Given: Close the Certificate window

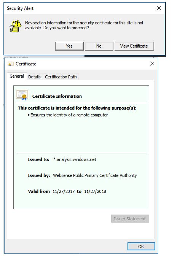Looking at the screenshot, I should [152, 64].
